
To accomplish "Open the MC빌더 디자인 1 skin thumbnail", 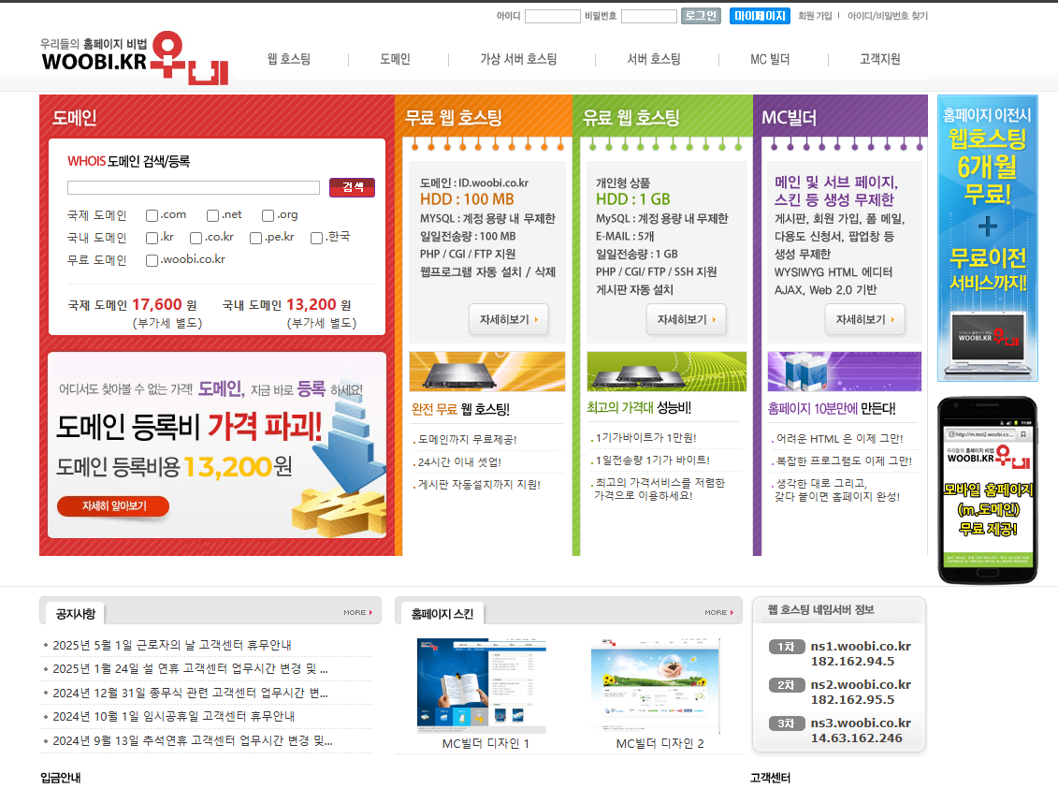I will coord(482,686).
